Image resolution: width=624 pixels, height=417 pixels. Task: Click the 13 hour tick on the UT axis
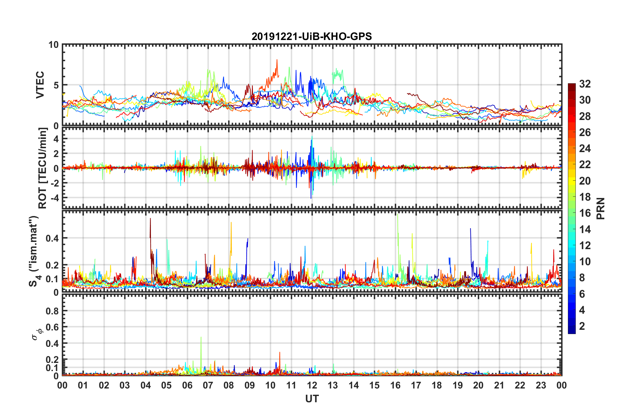(x=333, y=385)
